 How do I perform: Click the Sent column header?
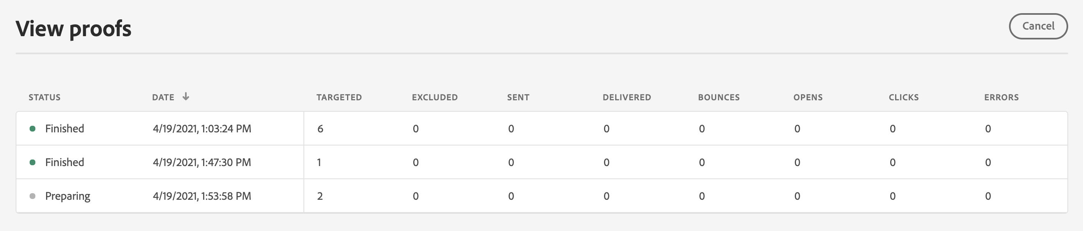(x=518, y=97)
